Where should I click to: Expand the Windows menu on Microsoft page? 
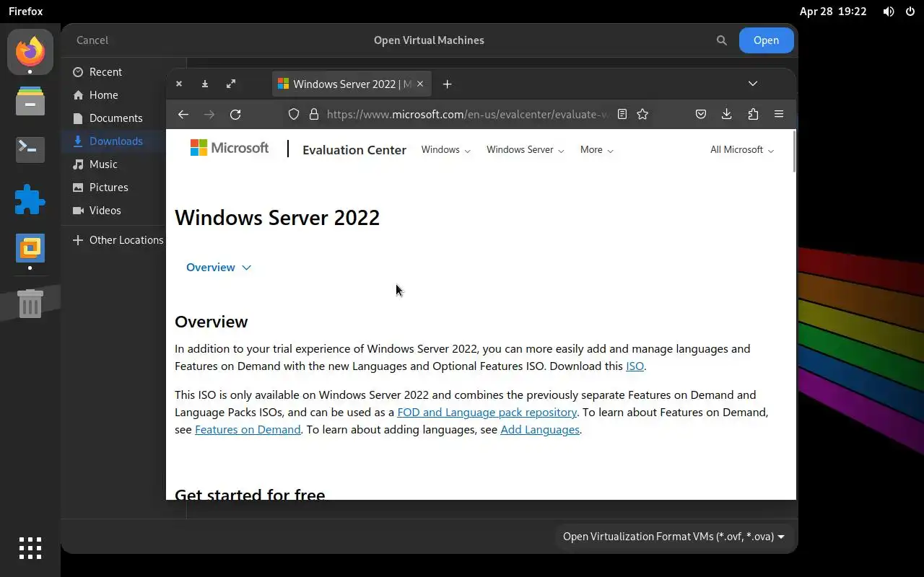point(445,150)
